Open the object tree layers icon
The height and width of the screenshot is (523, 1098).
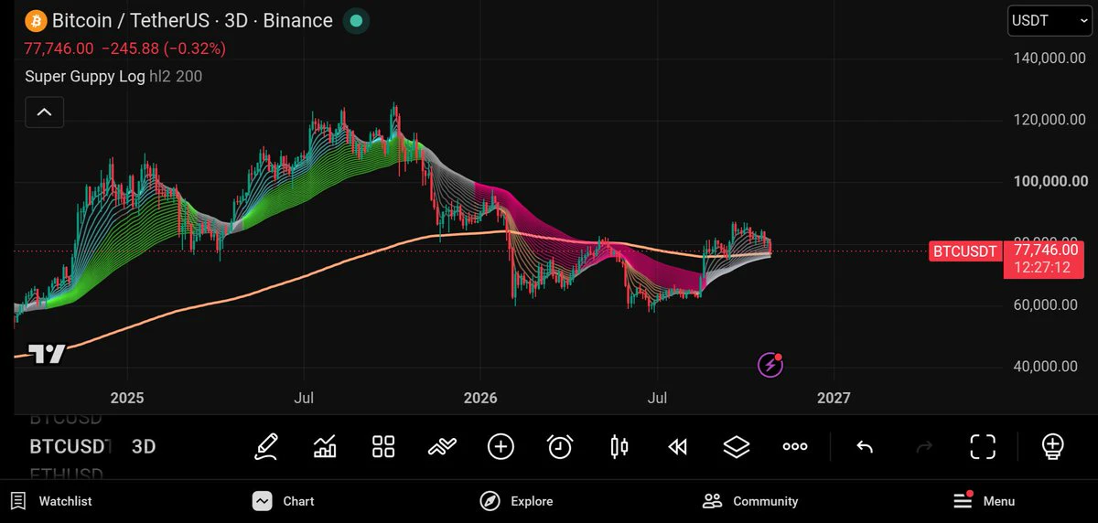(736, 446)
